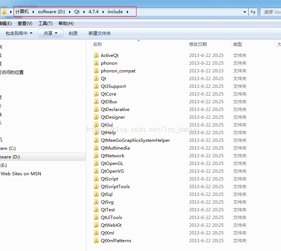Image resolution: width=281 pixels, height=251 pixels.
Task: Click the 刻录 toolbar button
Action: [x=73, y=33]
